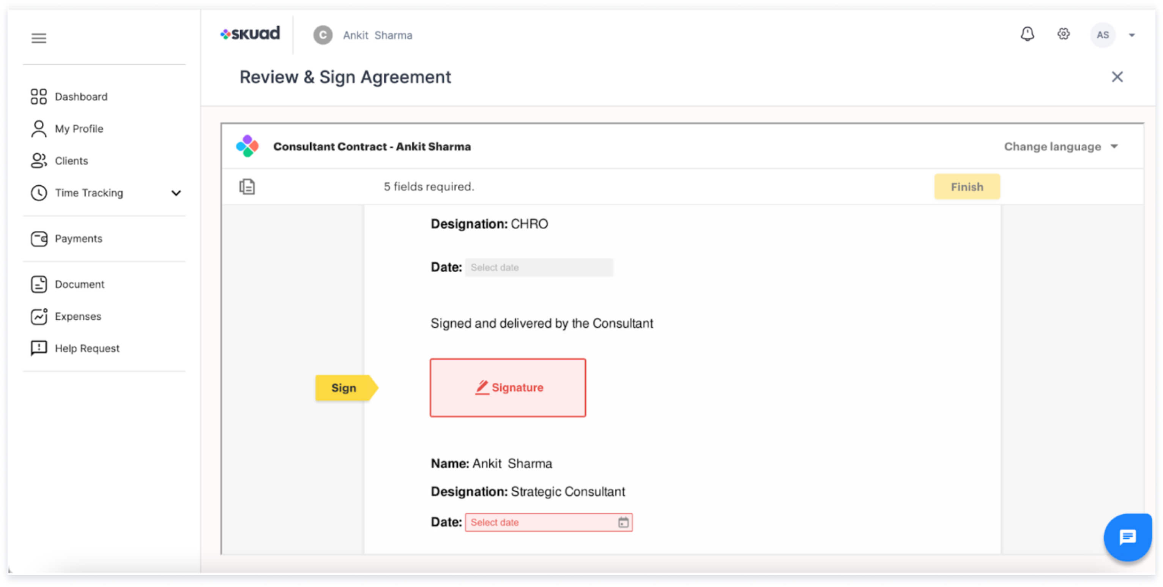Click the gray Select date field
The height and width of the screenshot is (587, 1163).
tap(539, 267)
